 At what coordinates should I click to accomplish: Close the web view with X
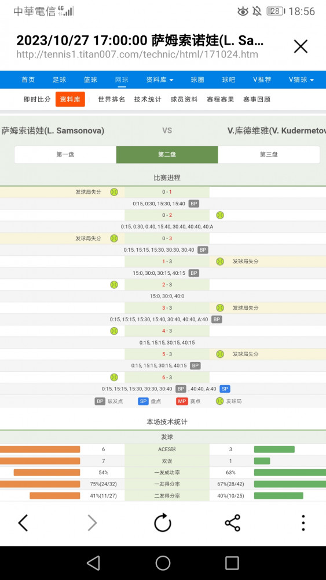pyautogui.click(x=301, y=46)
